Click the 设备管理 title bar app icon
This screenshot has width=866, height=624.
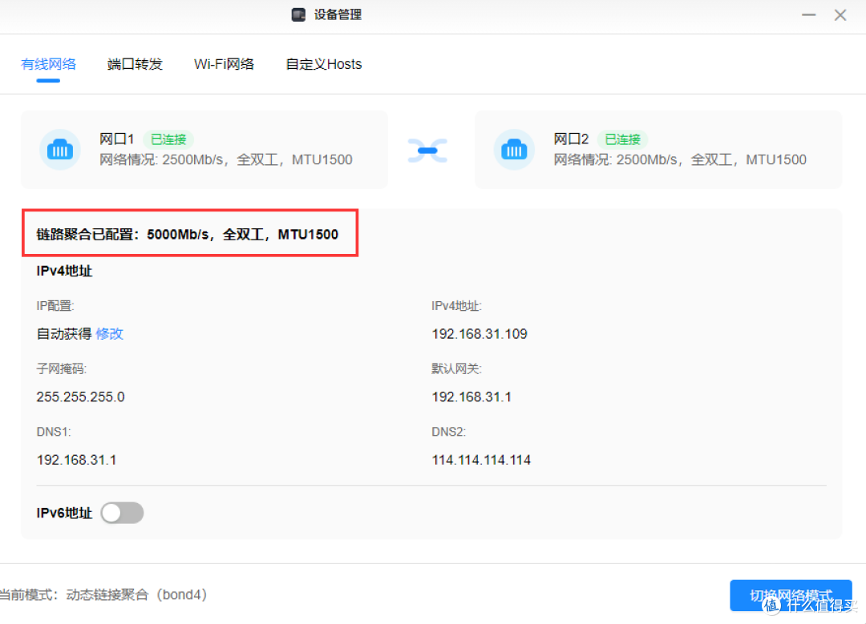(x=298, y=15)
